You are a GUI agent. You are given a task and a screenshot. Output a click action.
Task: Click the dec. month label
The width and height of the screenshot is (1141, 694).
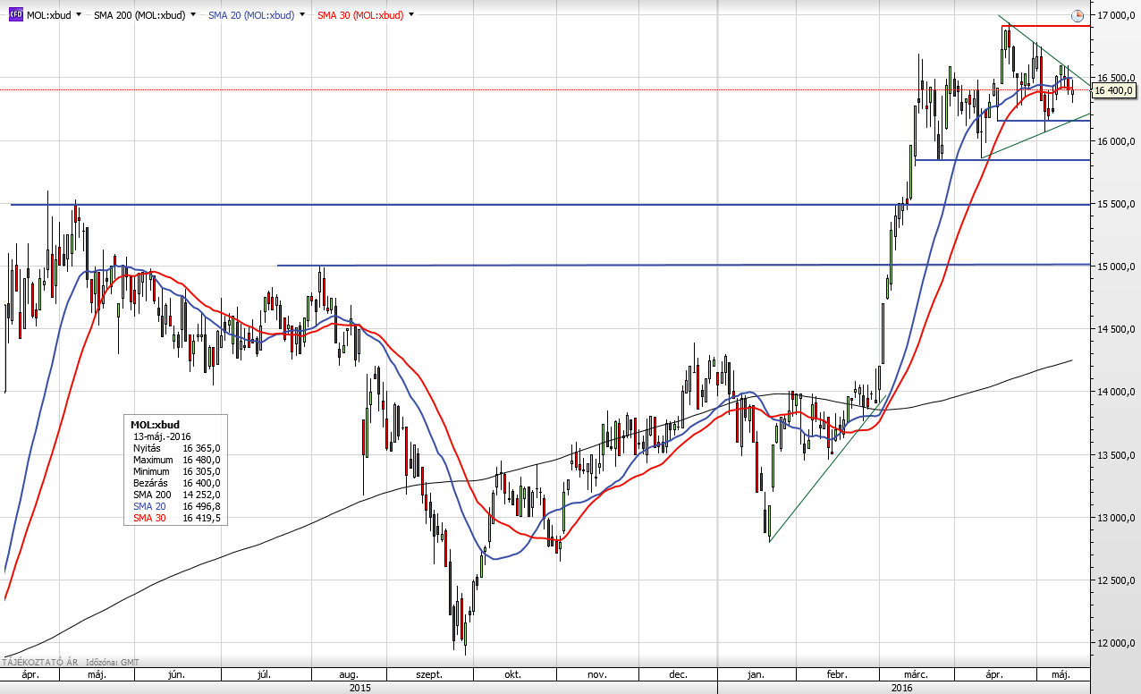pos(677,674)
